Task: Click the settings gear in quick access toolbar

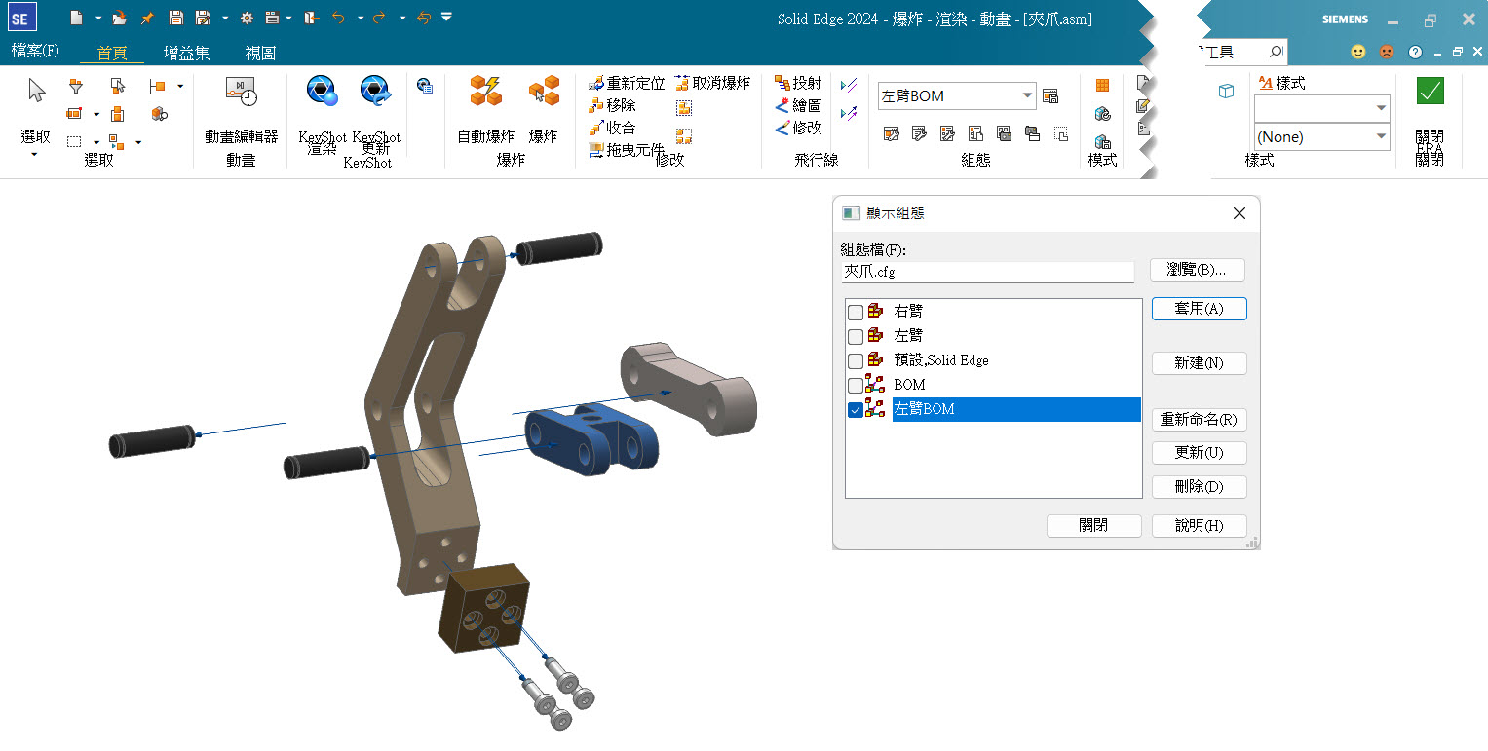Action: [x=247, y=18]
